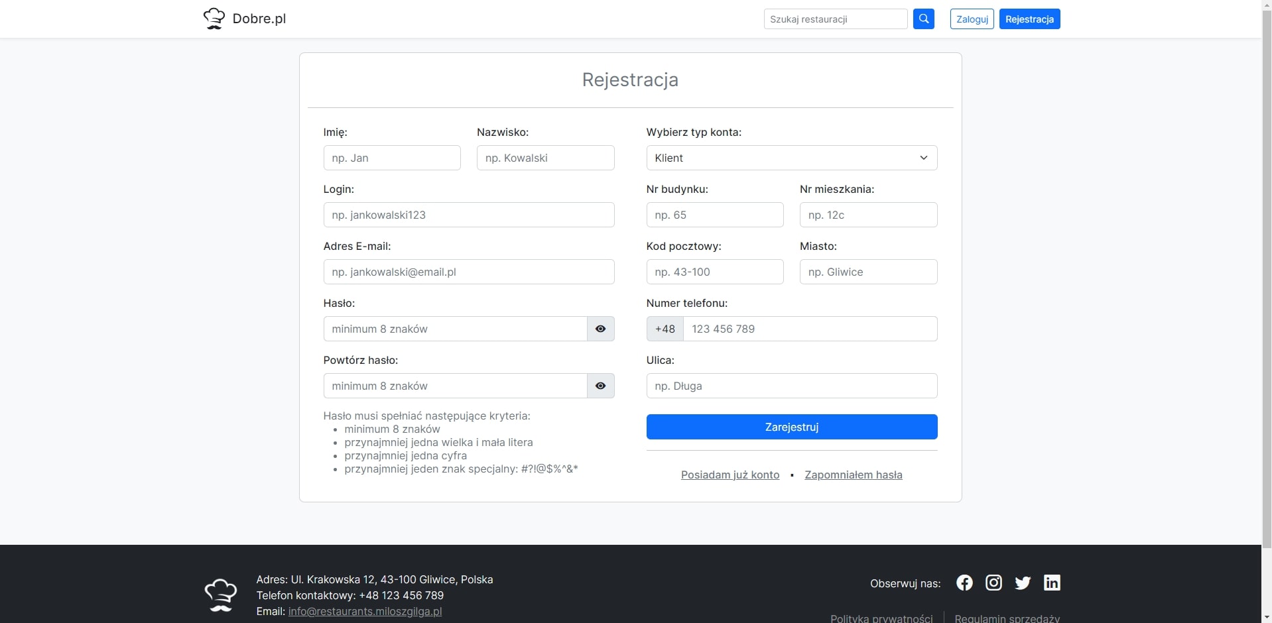The image size is (1272, 623).
Task: Click the Zaloguj button
Action: click(x=972, y=19)
